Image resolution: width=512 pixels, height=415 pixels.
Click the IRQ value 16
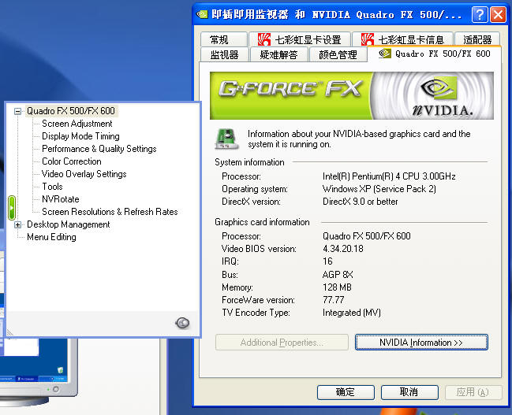pos(327,261)
